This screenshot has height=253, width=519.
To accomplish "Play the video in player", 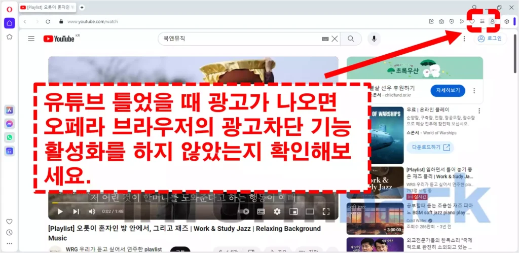I will click(x=60, y=211).
